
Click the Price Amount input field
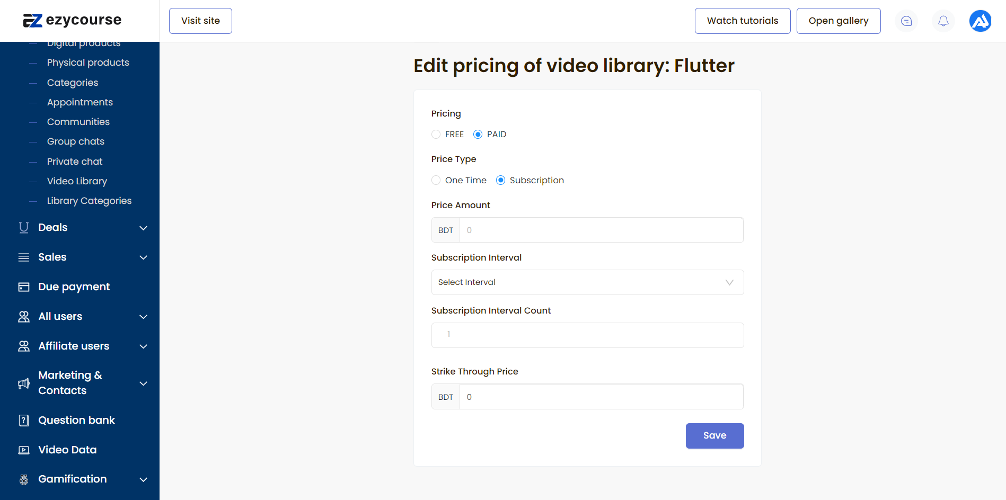pyautogui.click(x=601, y=230)
